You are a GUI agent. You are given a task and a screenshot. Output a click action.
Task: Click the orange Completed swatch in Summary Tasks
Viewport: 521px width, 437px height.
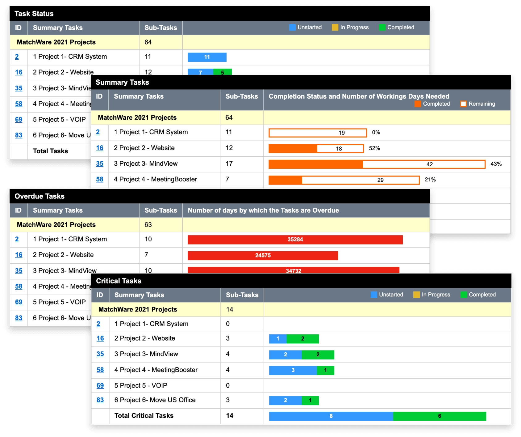click(x=418, y=104)
